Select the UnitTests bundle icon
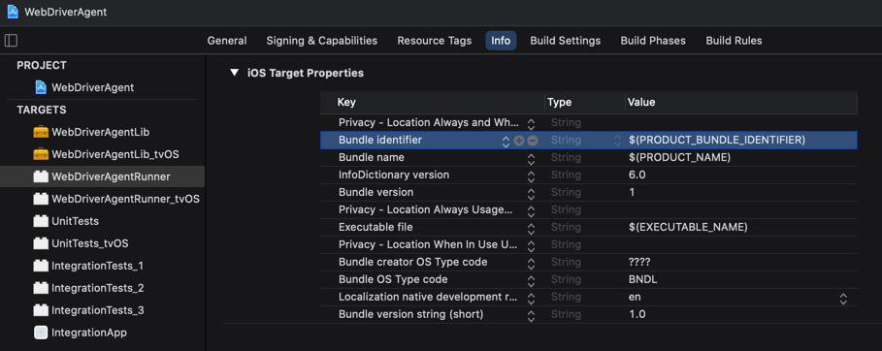 pyautogui.click(x=41, y=221)
